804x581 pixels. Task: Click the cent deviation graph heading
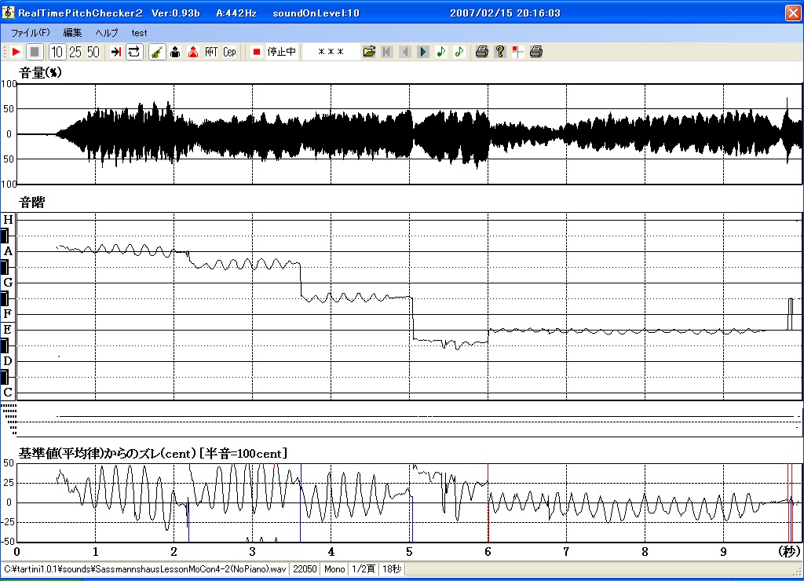[153, 453]
